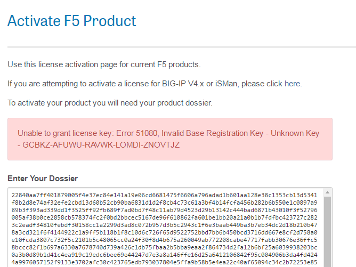Click the "Enter Your Dossier" label
This screenshot has width=356, height=267.
[43, 178]
